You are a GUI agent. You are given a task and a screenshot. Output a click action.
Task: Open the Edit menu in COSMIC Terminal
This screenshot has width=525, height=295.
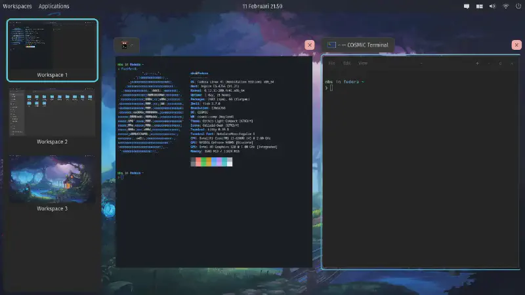click(x=346, y=64)
